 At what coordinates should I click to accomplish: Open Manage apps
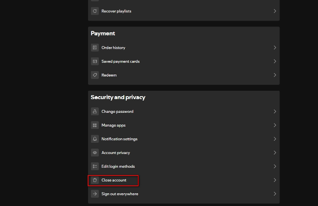tap(184, 125)
